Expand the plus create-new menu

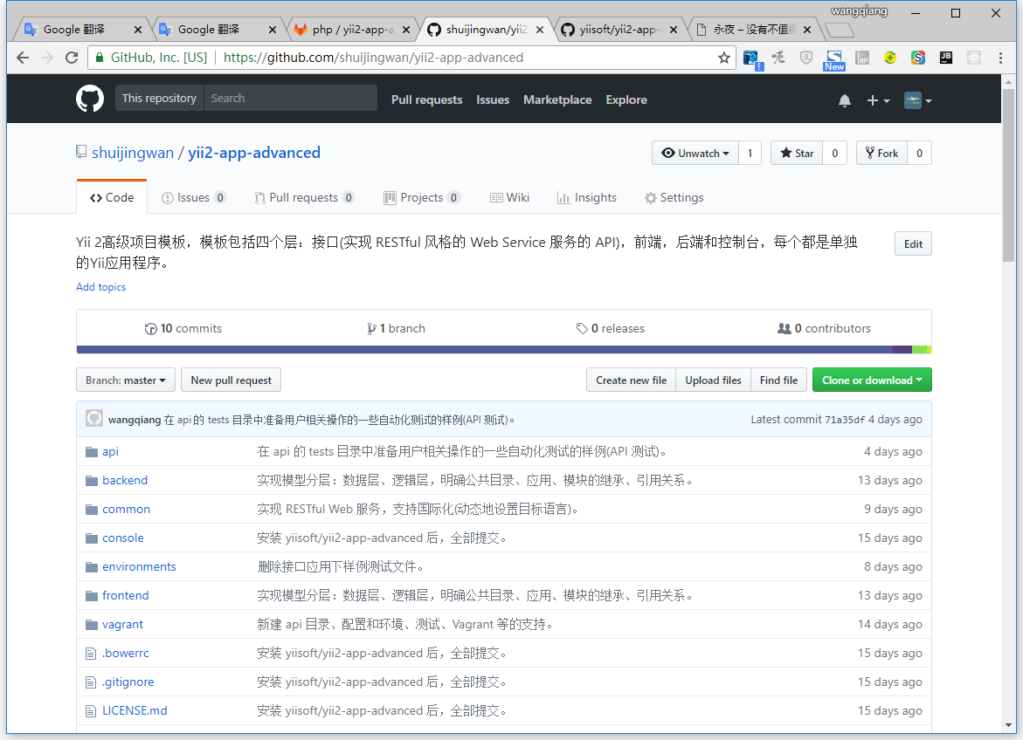877,100
